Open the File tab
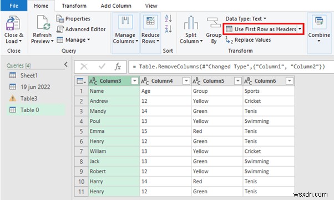Screen dimensions: 334x200 (x=14, y=6)
